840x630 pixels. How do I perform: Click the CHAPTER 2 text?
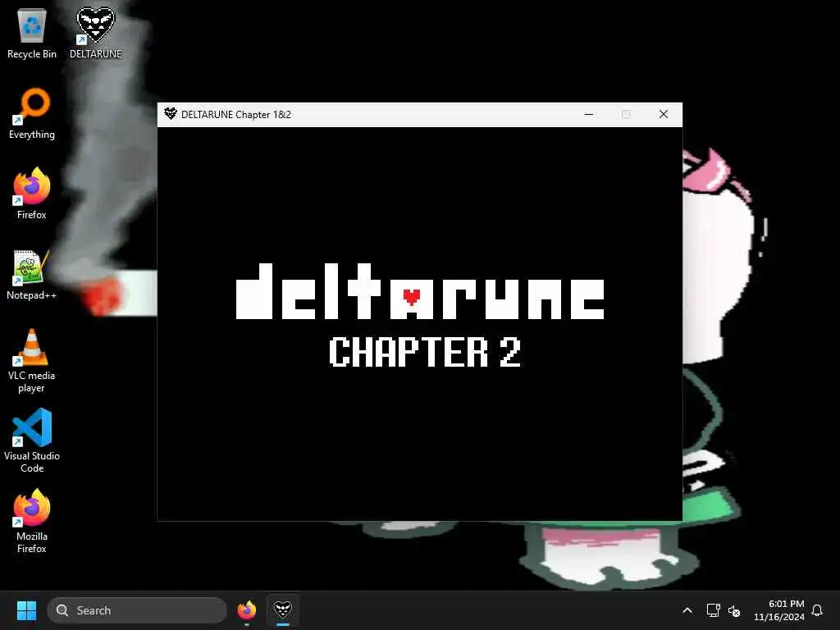point(425,351)
